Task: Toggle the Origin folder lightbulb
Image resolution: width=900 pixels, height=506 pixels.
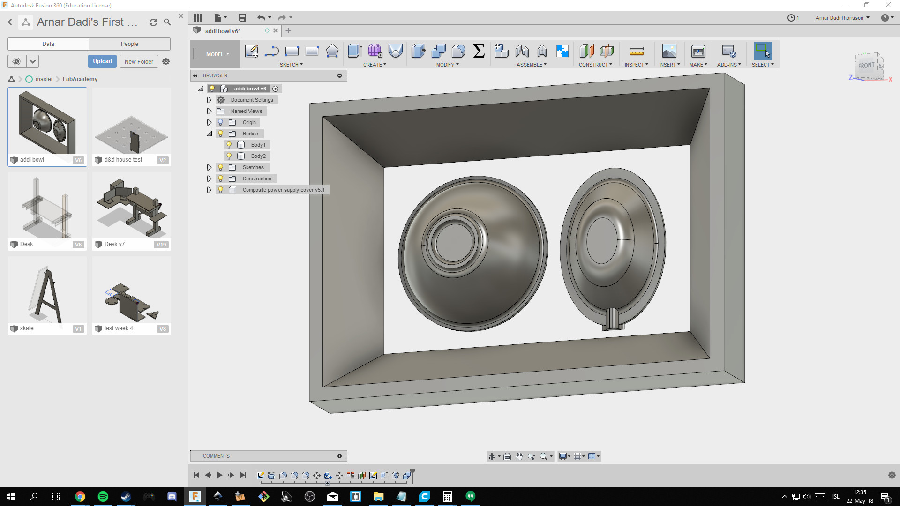Action: (x=221, y=122)
